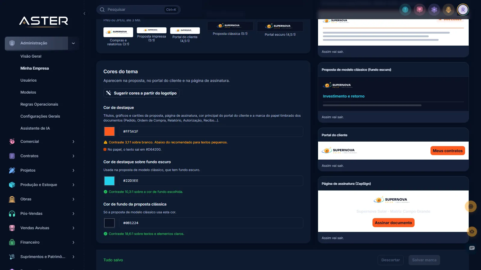Select Proposta impressa (5:1) logo thumbnail
Screen dimensions: 481x270
coord(152,30)
